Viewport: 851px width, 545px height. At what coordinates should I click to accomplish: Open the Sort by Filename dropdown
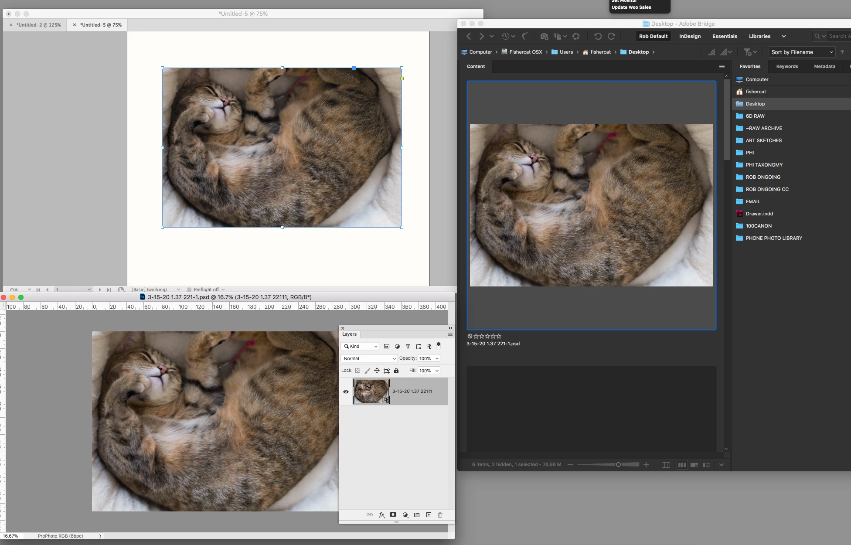point(801,52)
